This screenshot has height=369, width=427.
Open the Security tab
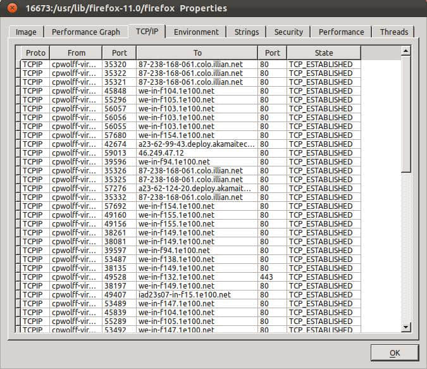pyautogui.click(x=288, y=32)
